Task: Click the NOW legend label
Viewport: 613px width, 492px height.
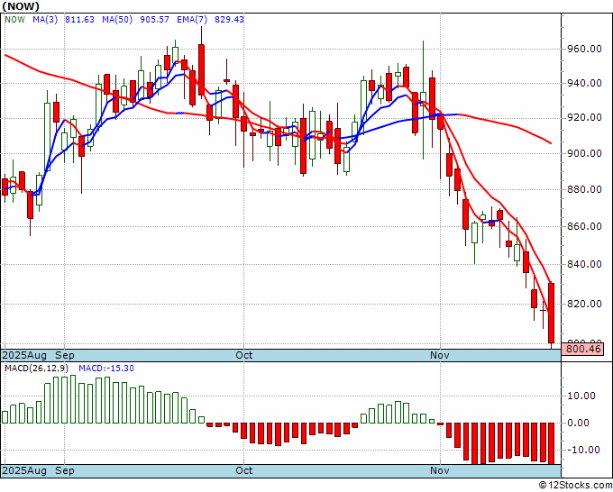Action: (14, 19)
